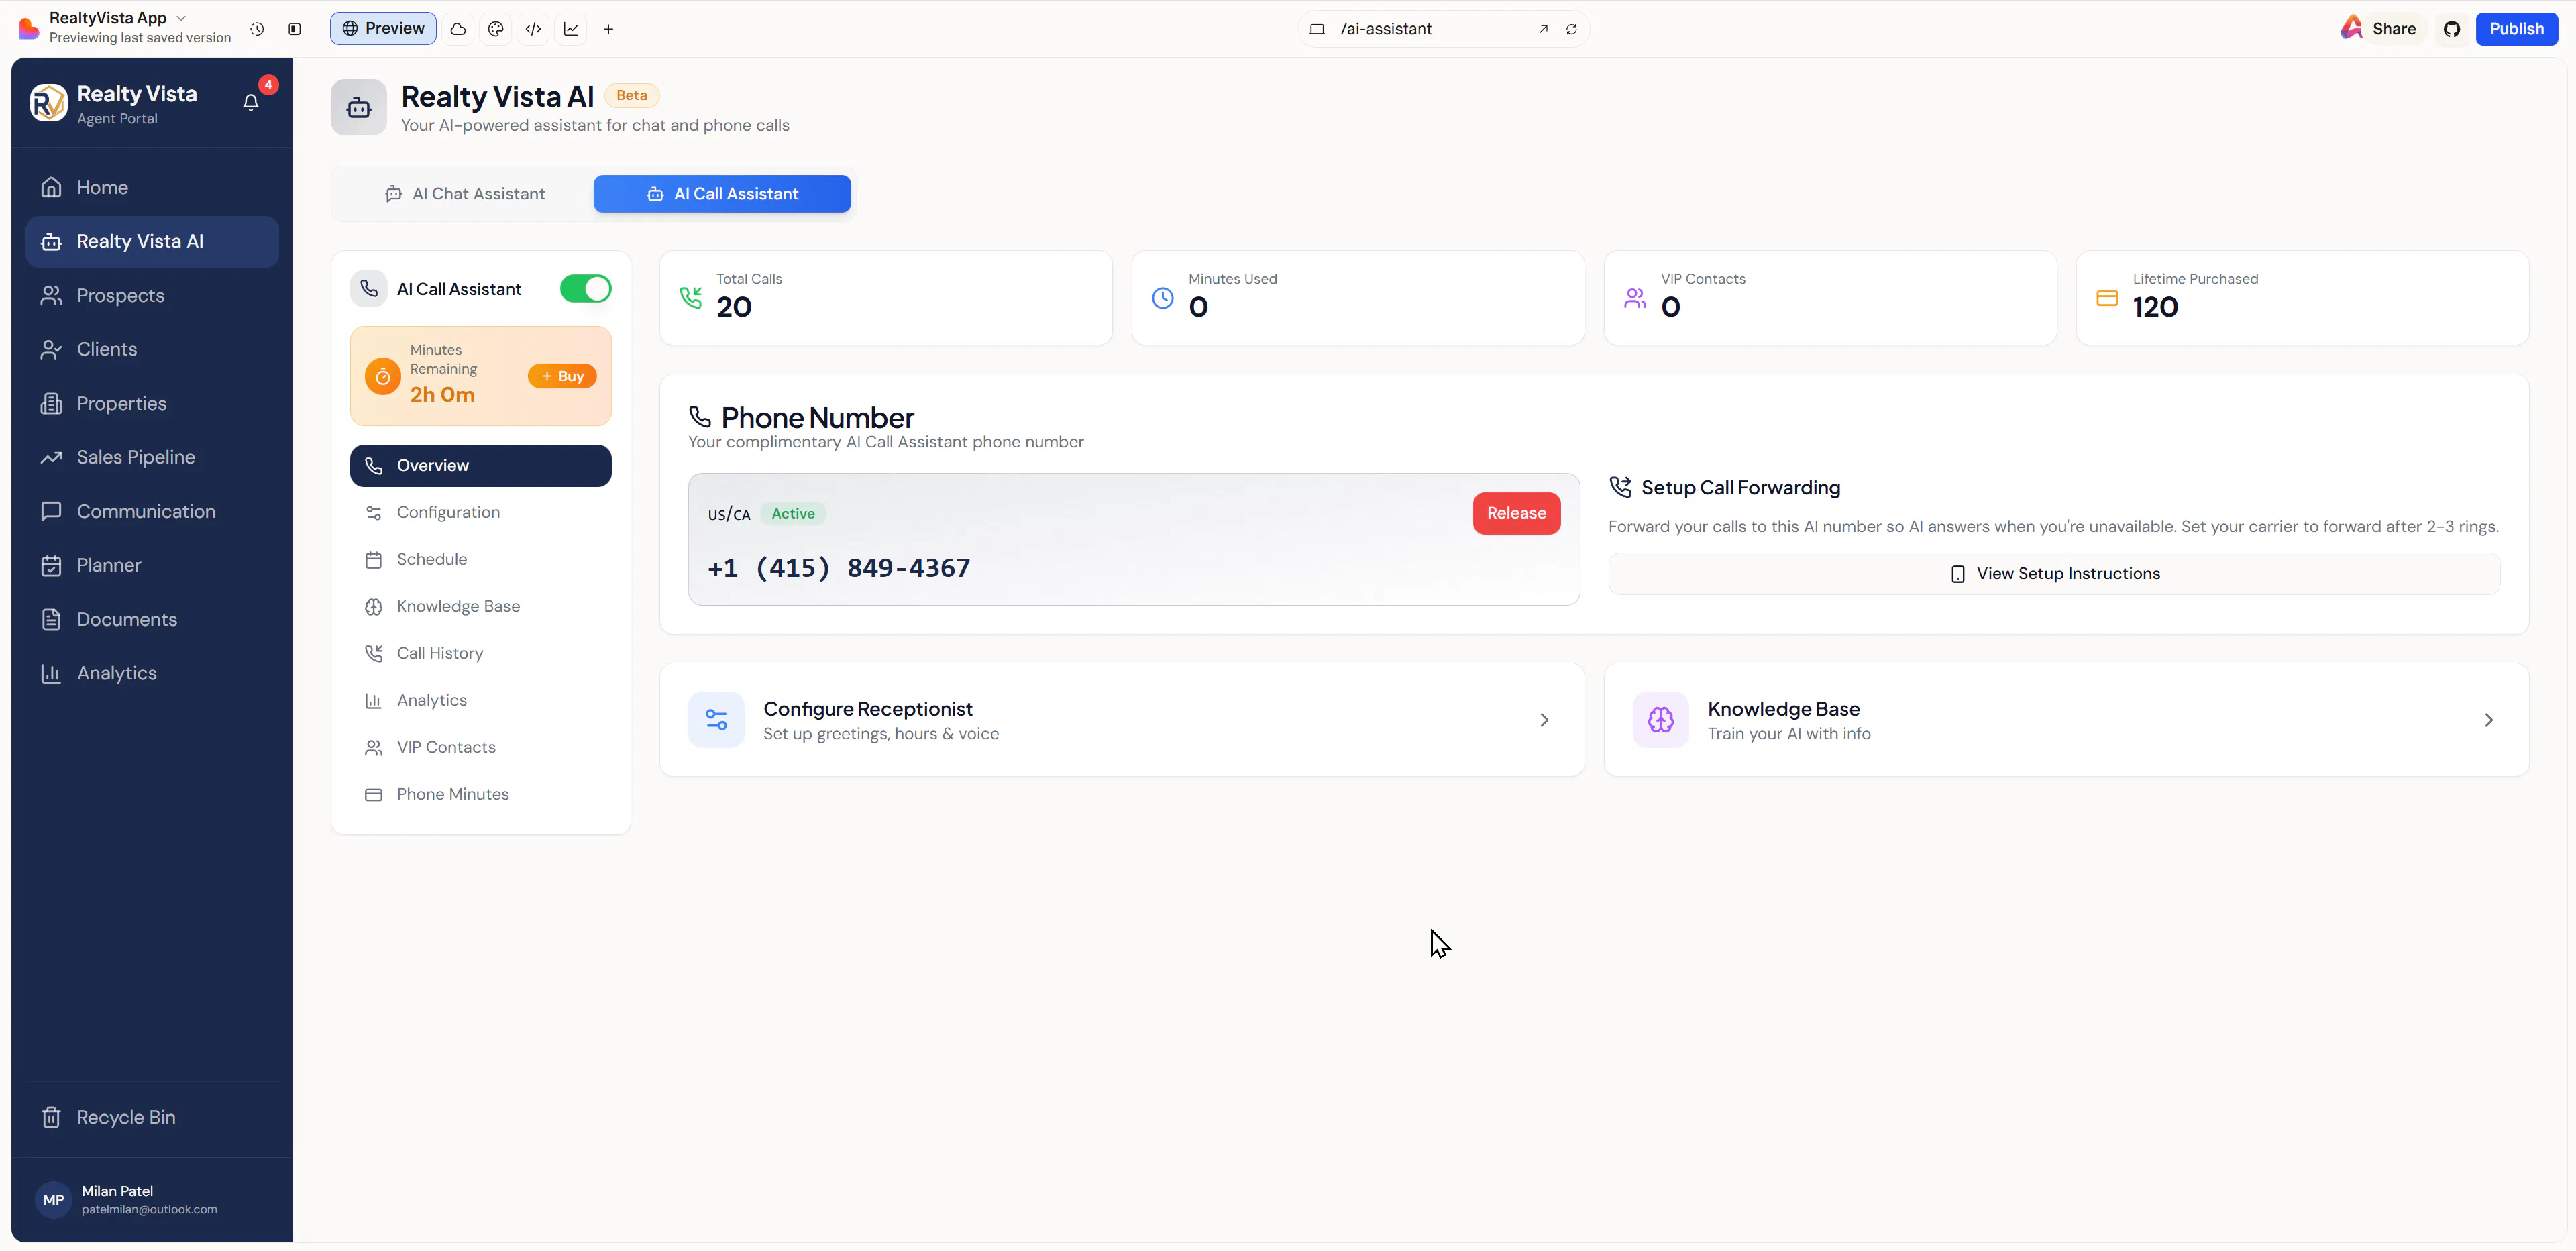The image size is (2576, 1251).
Task: Click the Lifetime Purchased card icon
Action: click(2107, 297)
